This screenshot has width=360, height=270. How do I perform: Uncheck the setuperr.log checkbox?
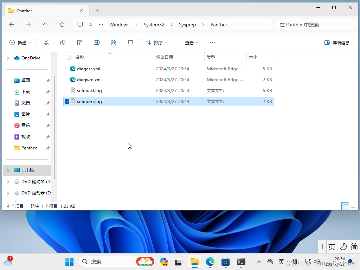pyautogui.click(x=67, y=102)
